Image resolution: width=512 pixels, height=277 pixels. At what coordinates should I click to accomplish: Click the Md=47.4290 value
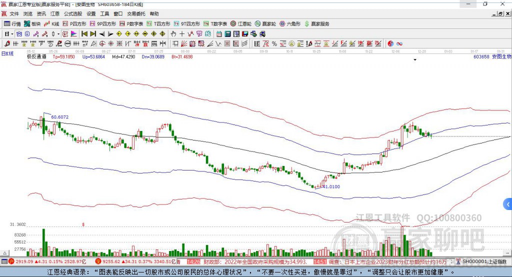(123, 56)
